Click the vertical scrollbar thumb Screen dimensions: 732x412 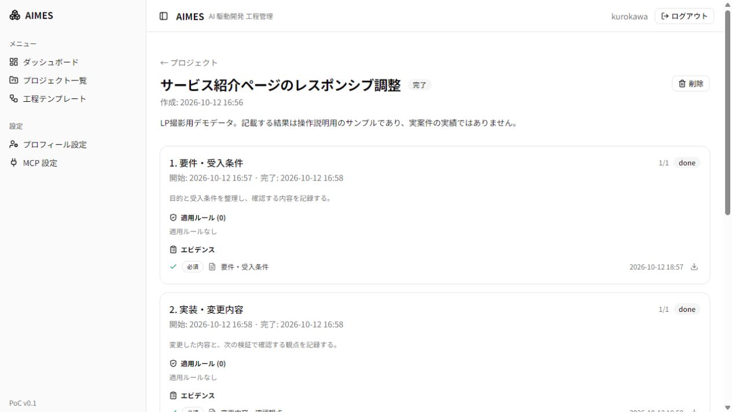pos(727,112)
